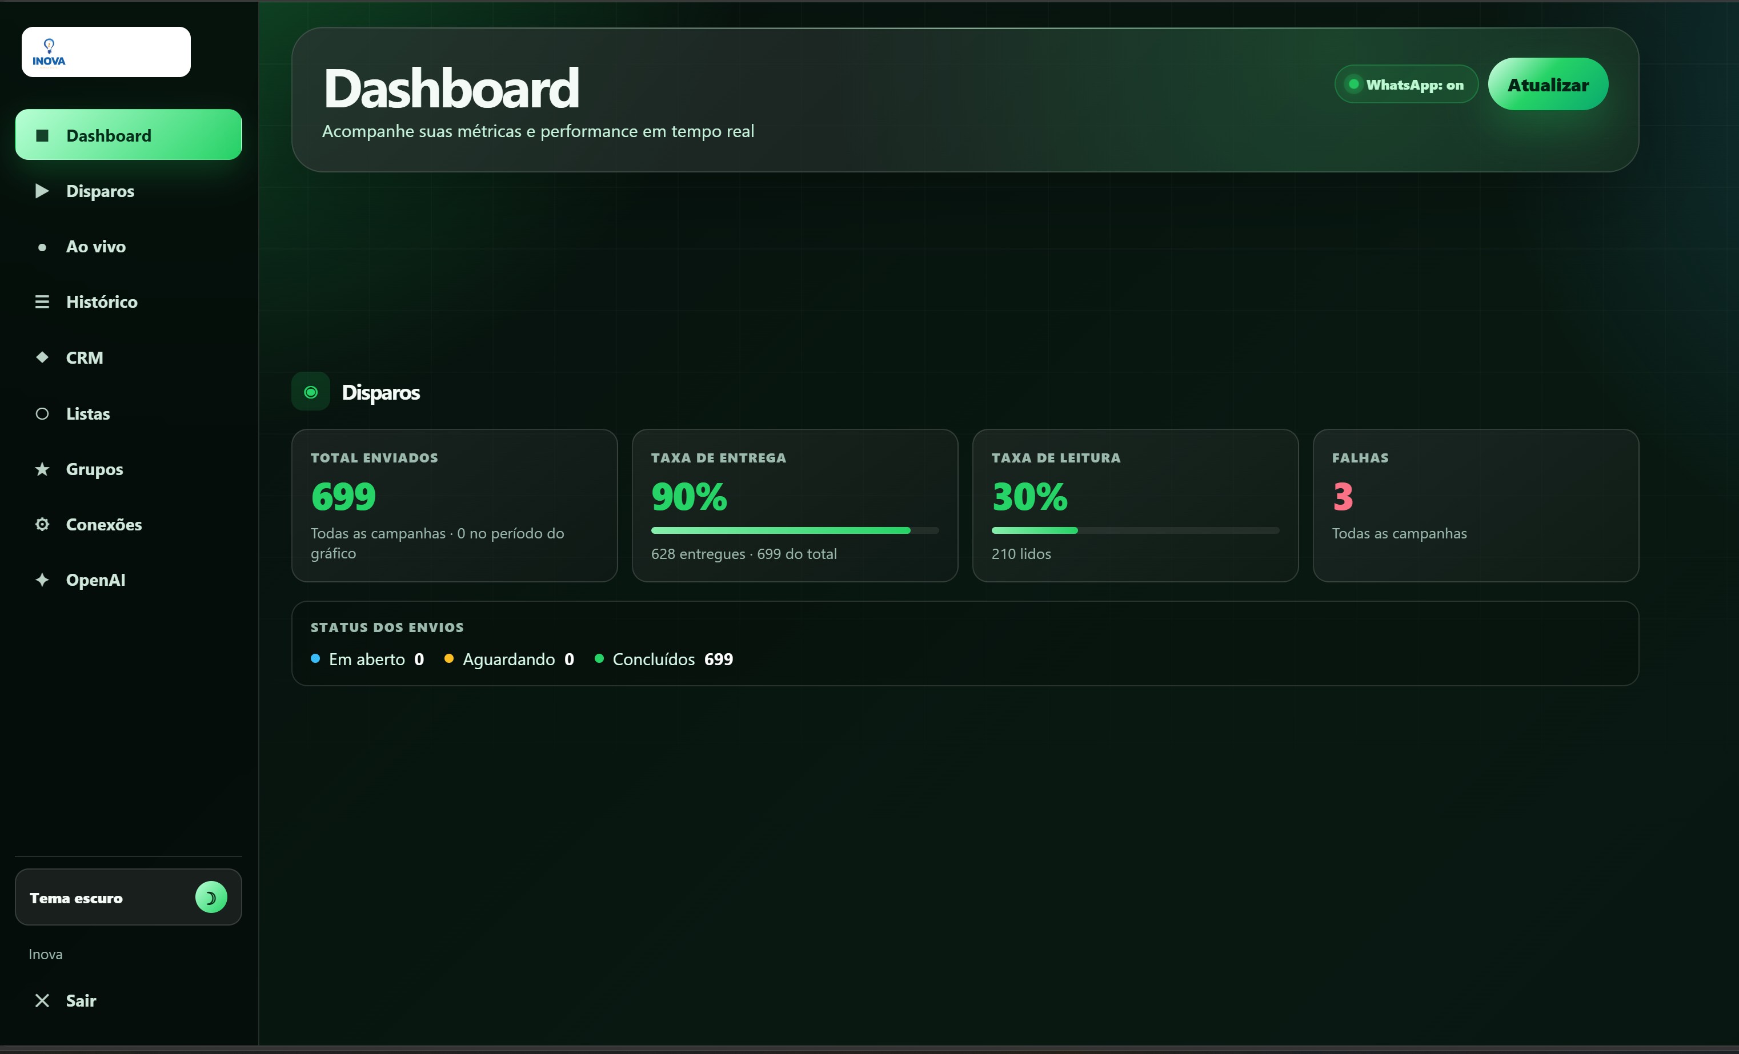
Task: Click the green target icon by Disparos heading
Action: point(311,392)
